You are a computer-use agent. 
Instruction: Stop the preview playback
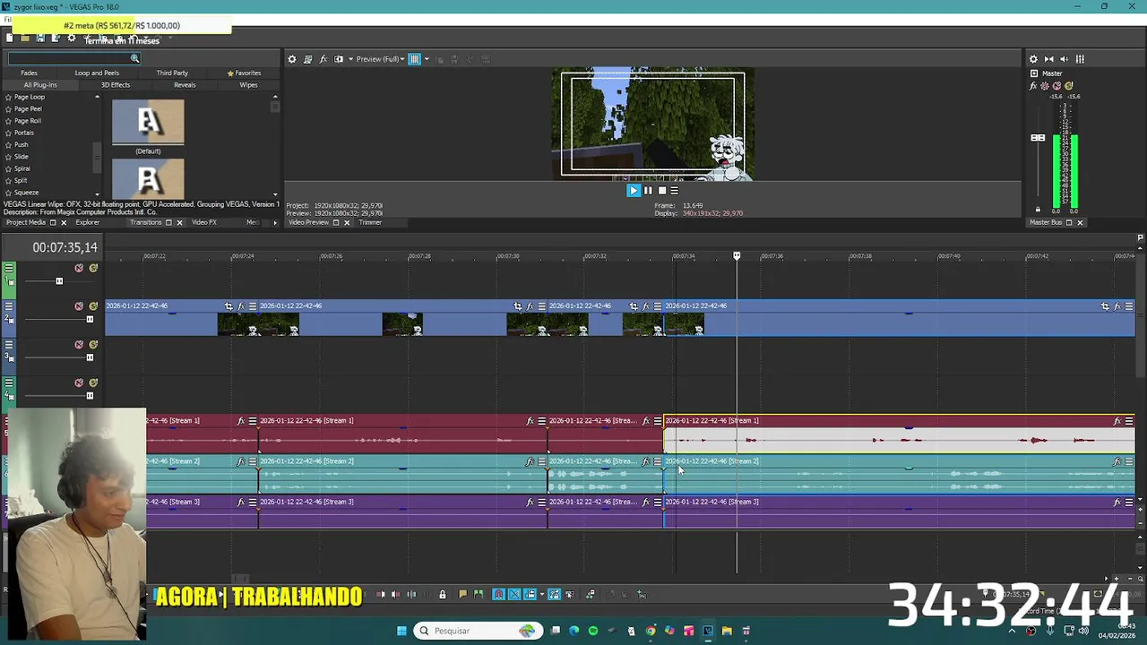tap(662, 190)
